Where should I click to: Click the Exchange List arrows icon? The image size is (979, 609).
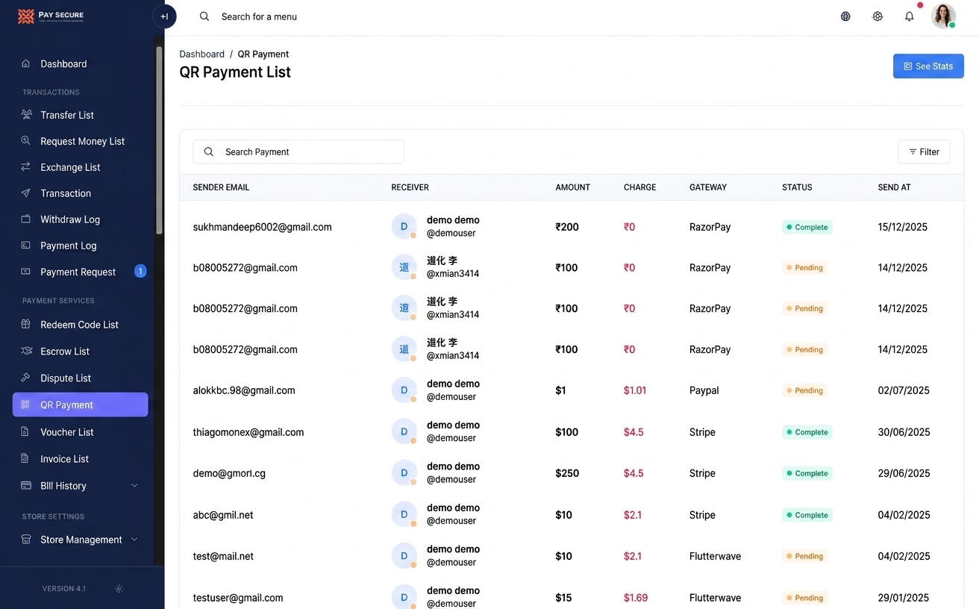point(26,167)
